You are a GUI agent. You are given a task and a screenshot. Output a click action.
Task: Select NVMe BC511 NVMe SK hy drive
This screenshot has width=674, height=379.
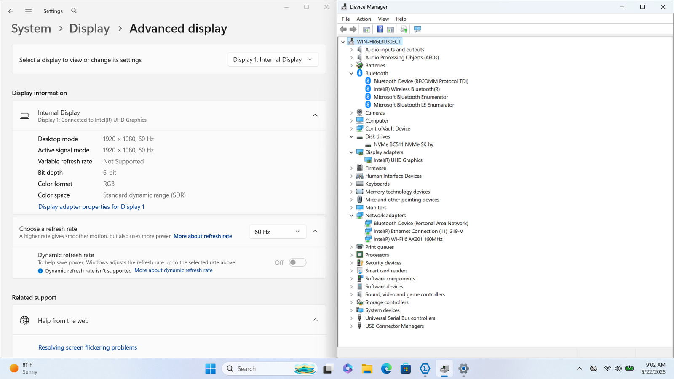point(403,144)
